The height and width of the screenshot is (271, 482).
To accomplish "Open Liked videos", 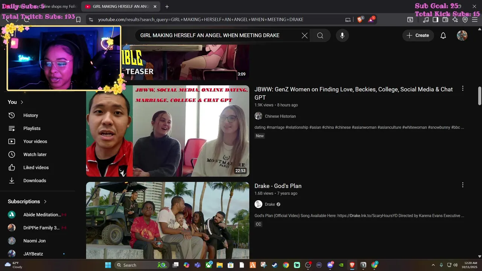I will pos(36,167).
